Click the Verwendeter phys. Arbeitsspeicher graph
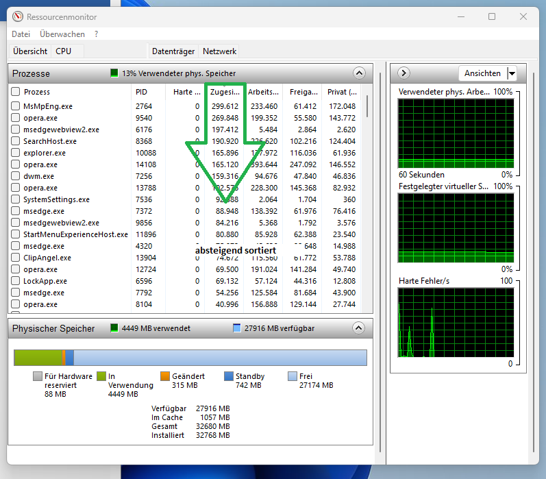The image size is (546, 479). [456, 134]
